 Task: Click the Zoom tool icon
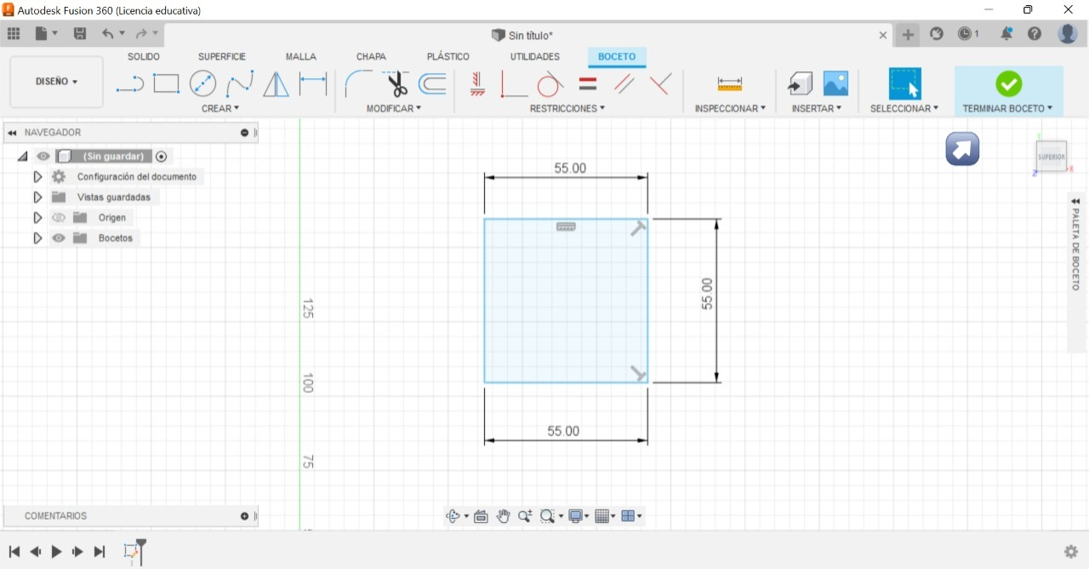[x=525, y=516]
